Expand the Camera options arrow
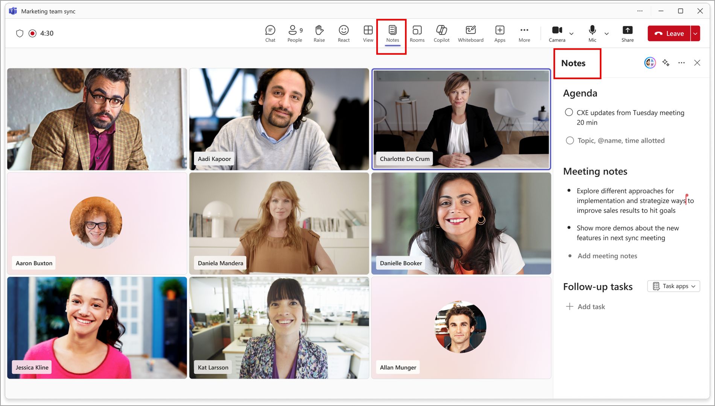The image size is (715, 406). tap(572, 34)
